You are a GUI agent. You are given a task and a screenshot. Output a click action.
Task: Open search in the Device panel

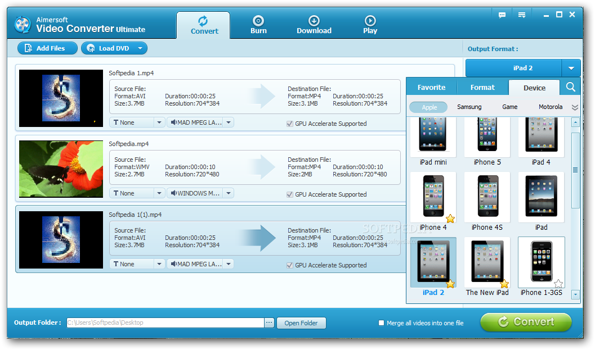point(571,87)
